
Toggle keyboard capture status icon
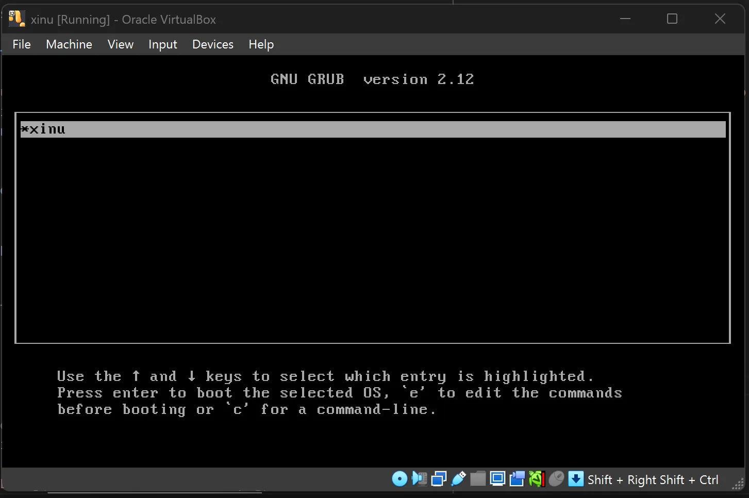pyautogui.click(x=576, y=479)
